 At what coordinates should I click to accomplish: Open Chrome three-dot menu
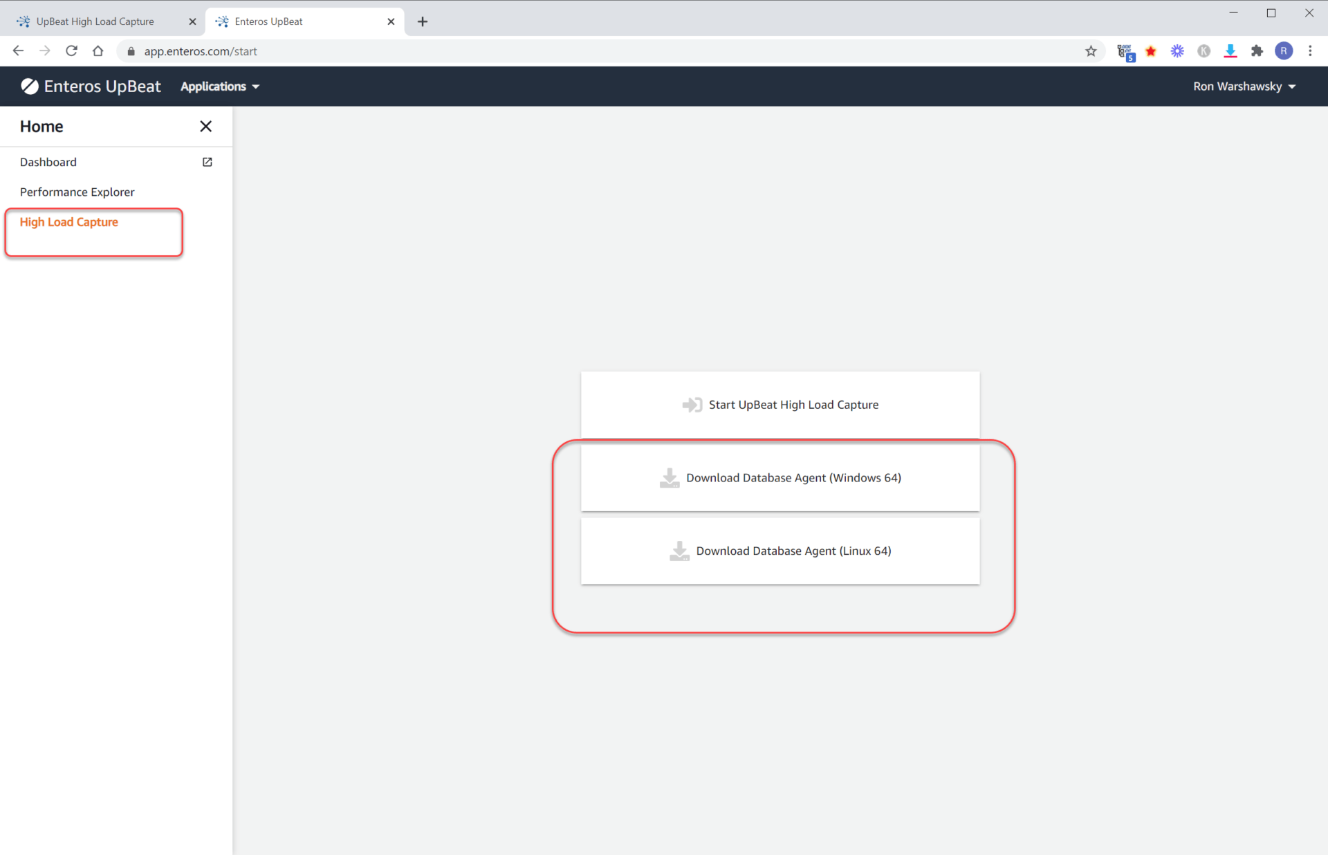[1310, 51]
